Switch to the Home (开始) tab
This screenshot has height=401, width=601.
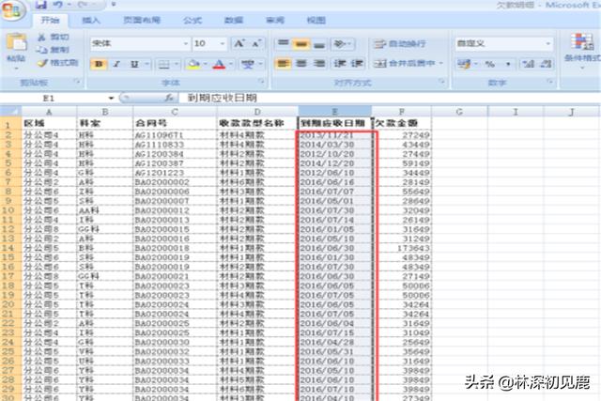50,21
